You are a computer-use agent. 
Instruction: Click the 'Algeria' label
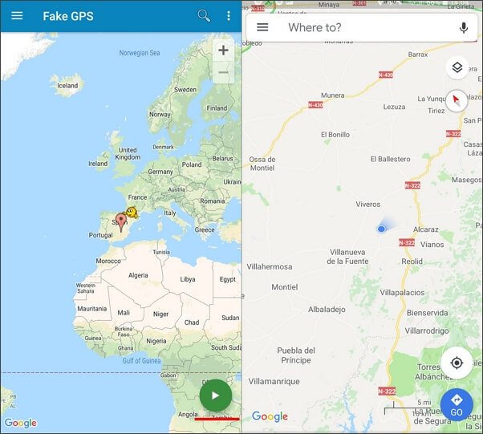coord(138,275)
